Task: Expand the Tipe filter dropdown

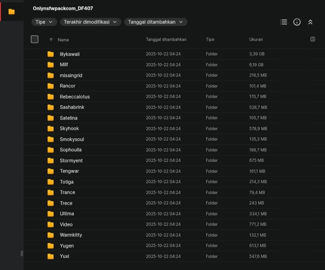Action: [44, 22]
